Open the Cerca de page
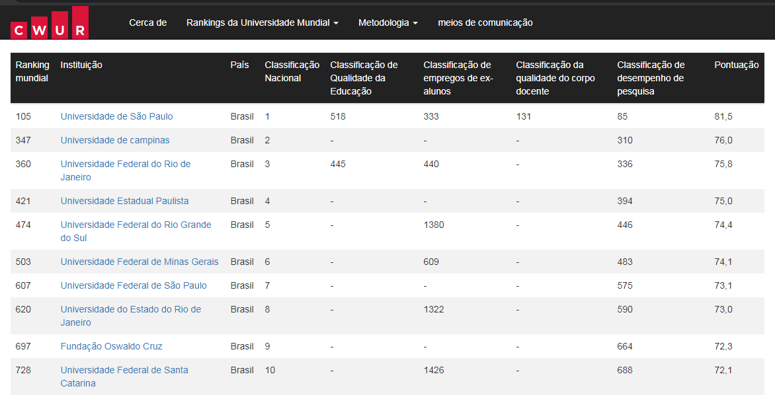 (x=147, y=22)
